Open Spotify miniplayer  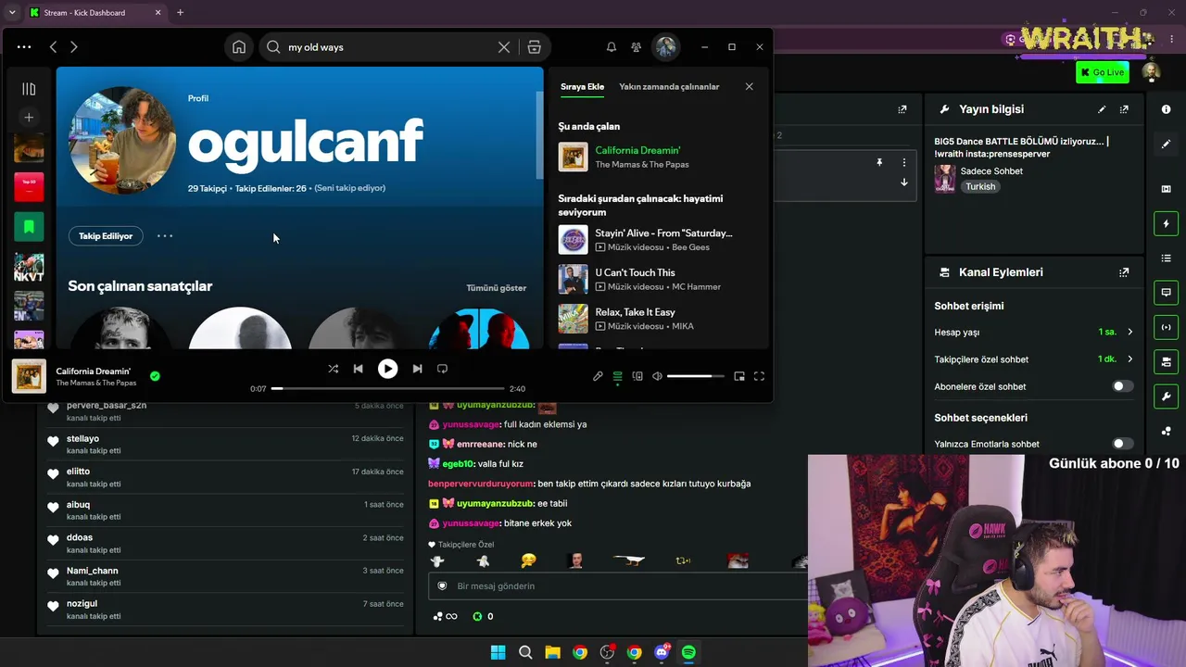point(739,376)
